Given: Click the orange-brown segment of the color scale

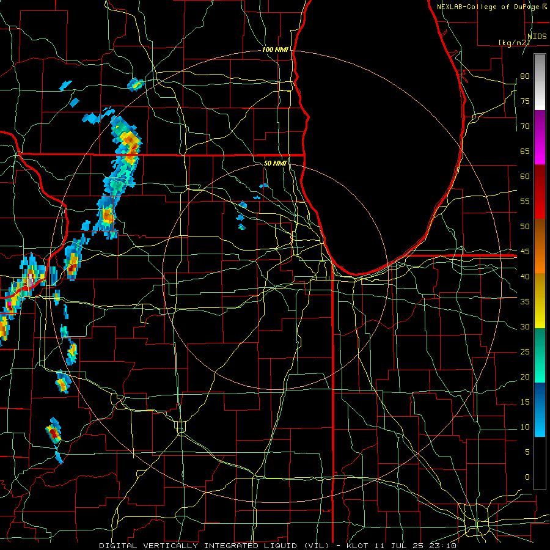Looking at the screenshot, I should [x=540, y=246].
